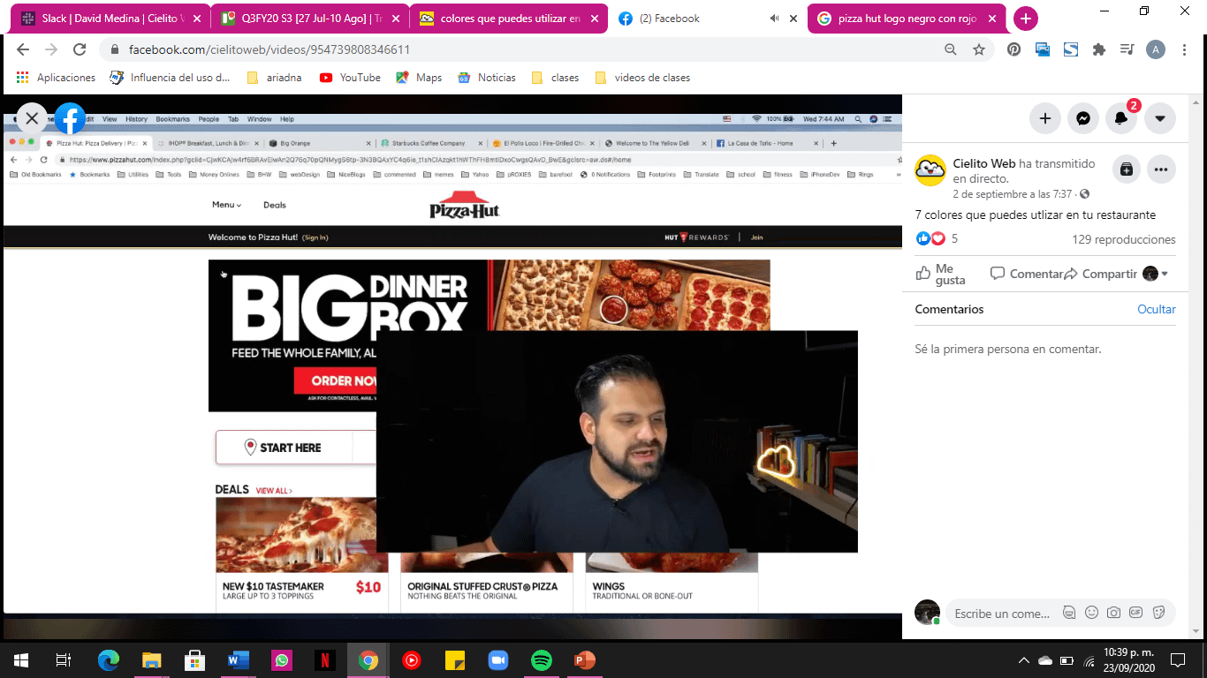Insert an avatar sticker in the comment box
The width and height of the screenshot is (1207, 678).
1069,613
